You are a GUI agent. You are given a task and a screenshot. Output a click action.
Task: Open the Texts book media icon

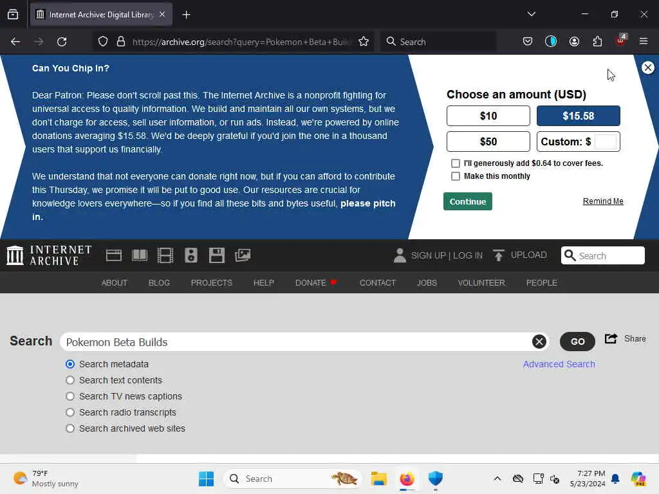pyautogui.click(x=140, y=255)
